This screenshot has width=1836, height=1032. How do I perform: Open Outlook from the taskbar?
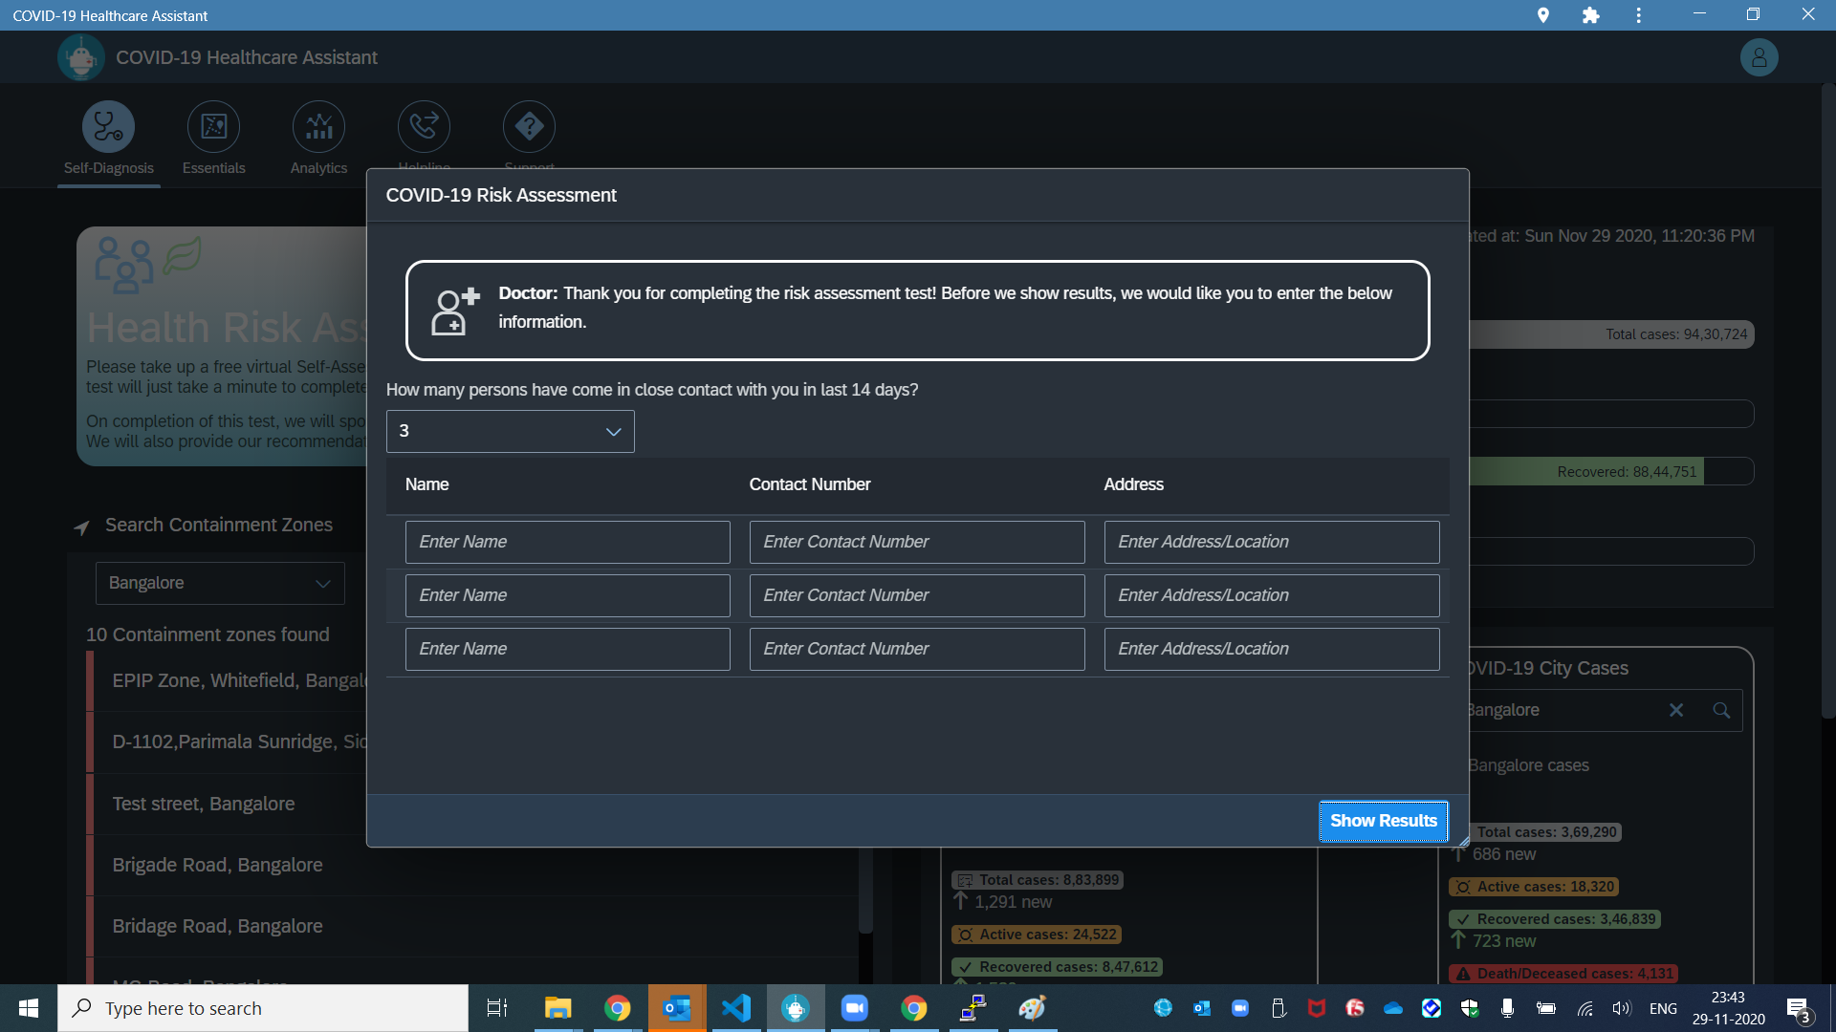[x=677, y=1008]
